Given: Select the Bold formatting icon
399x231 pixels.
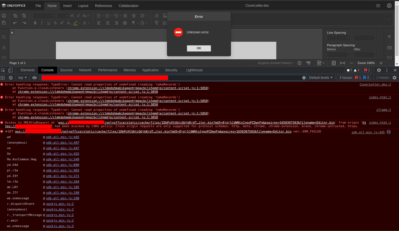Looking at the screenshot, I should pyautogui.click(x=35, y=23).
